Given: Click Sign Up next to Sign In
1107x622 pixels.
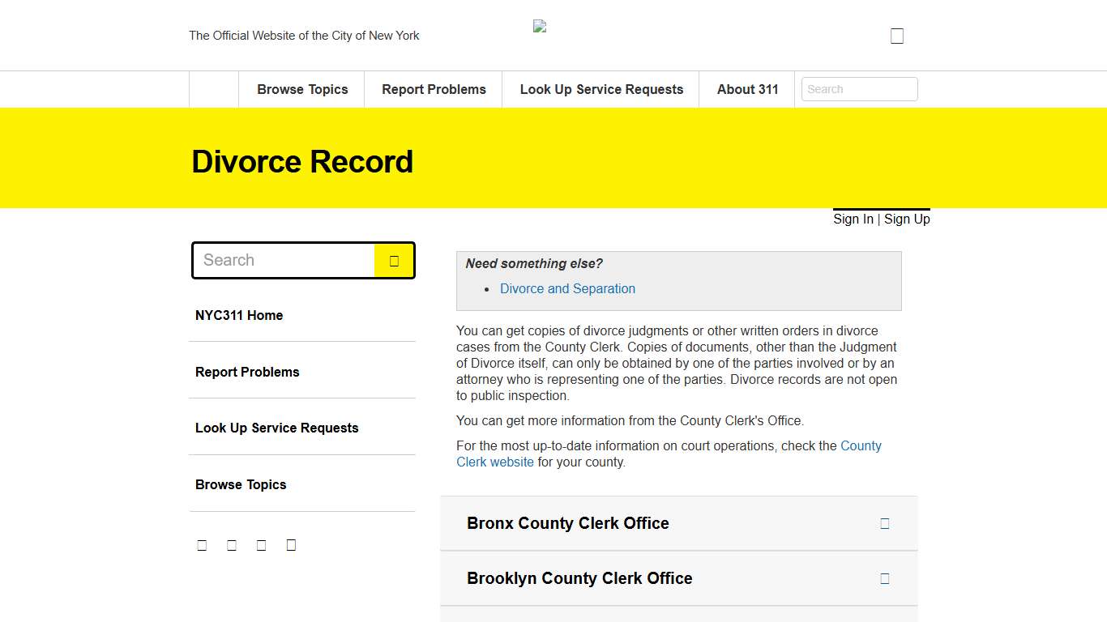Looking at the screenshot, I should pos(906,219).
